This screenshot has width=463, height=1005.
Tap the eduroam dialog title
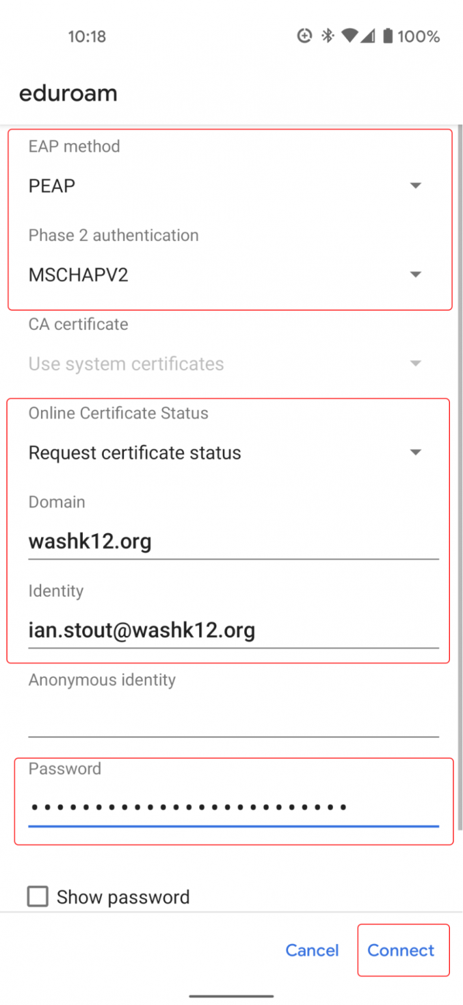(x=68, y=94)
